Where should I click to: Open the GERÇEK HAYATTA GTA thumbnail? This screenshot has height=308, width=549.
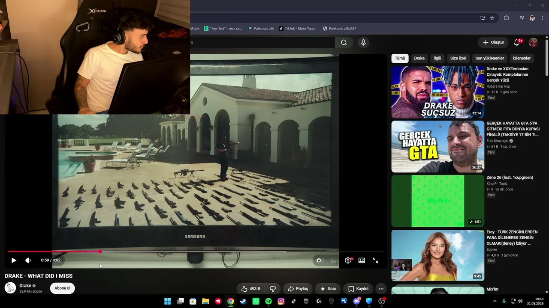click(438, 147)
